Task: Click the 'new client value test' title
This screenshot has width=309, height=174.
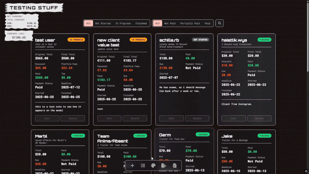Action: click(109, 43)
